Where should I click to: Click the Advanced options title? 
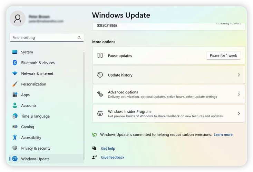coord(123,92)
